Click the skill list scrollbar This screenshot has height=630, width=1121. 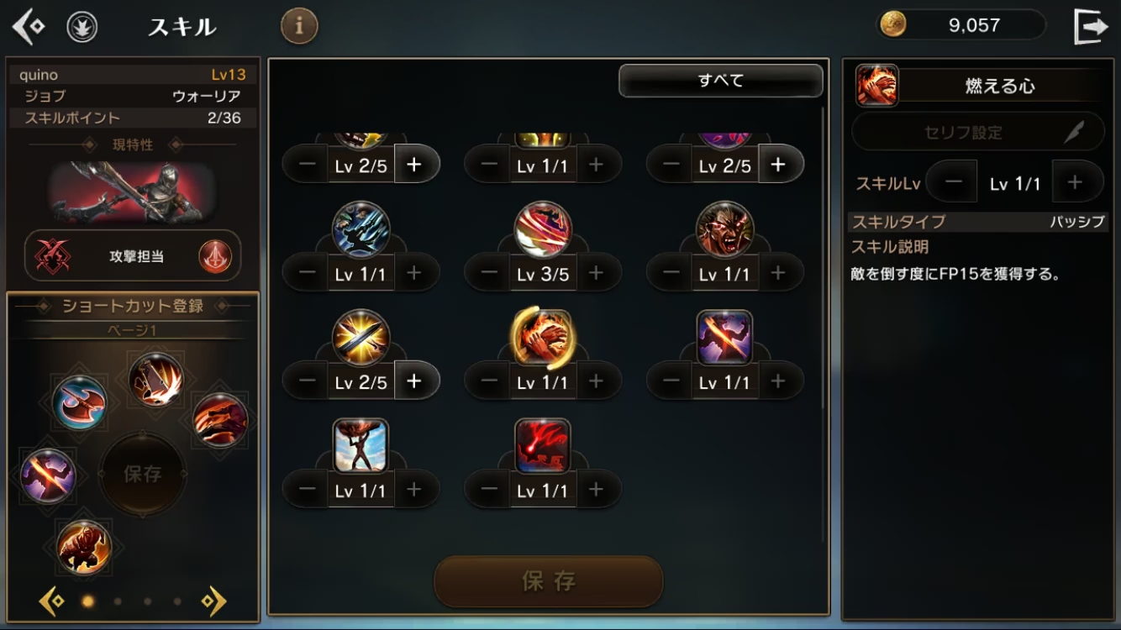(824, 323)
